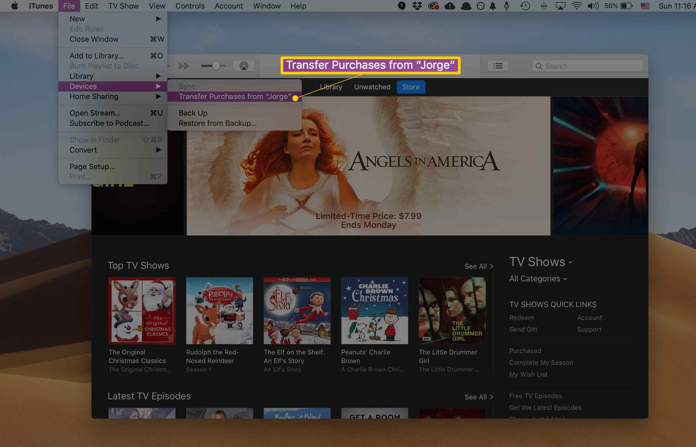The height and width of the screenshot is (447, 696).
Task: Open Get the Latest Episodes link
Action: pyautogui.click(x=545, y=408)
